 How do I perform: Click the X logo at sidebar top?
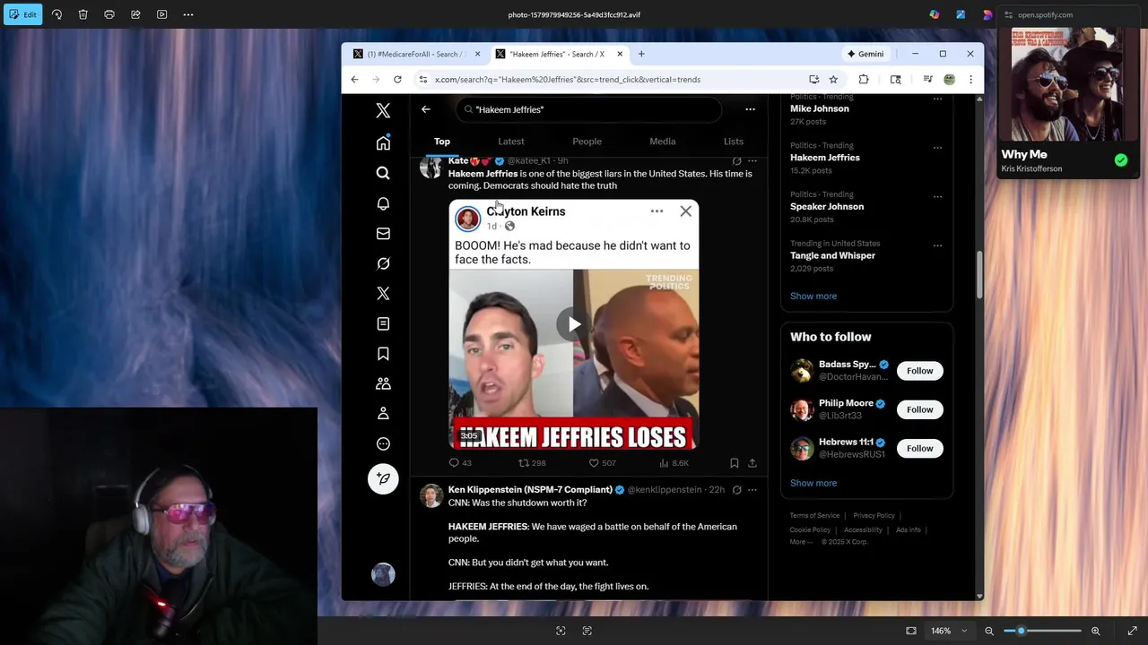[x=383, y=110]
